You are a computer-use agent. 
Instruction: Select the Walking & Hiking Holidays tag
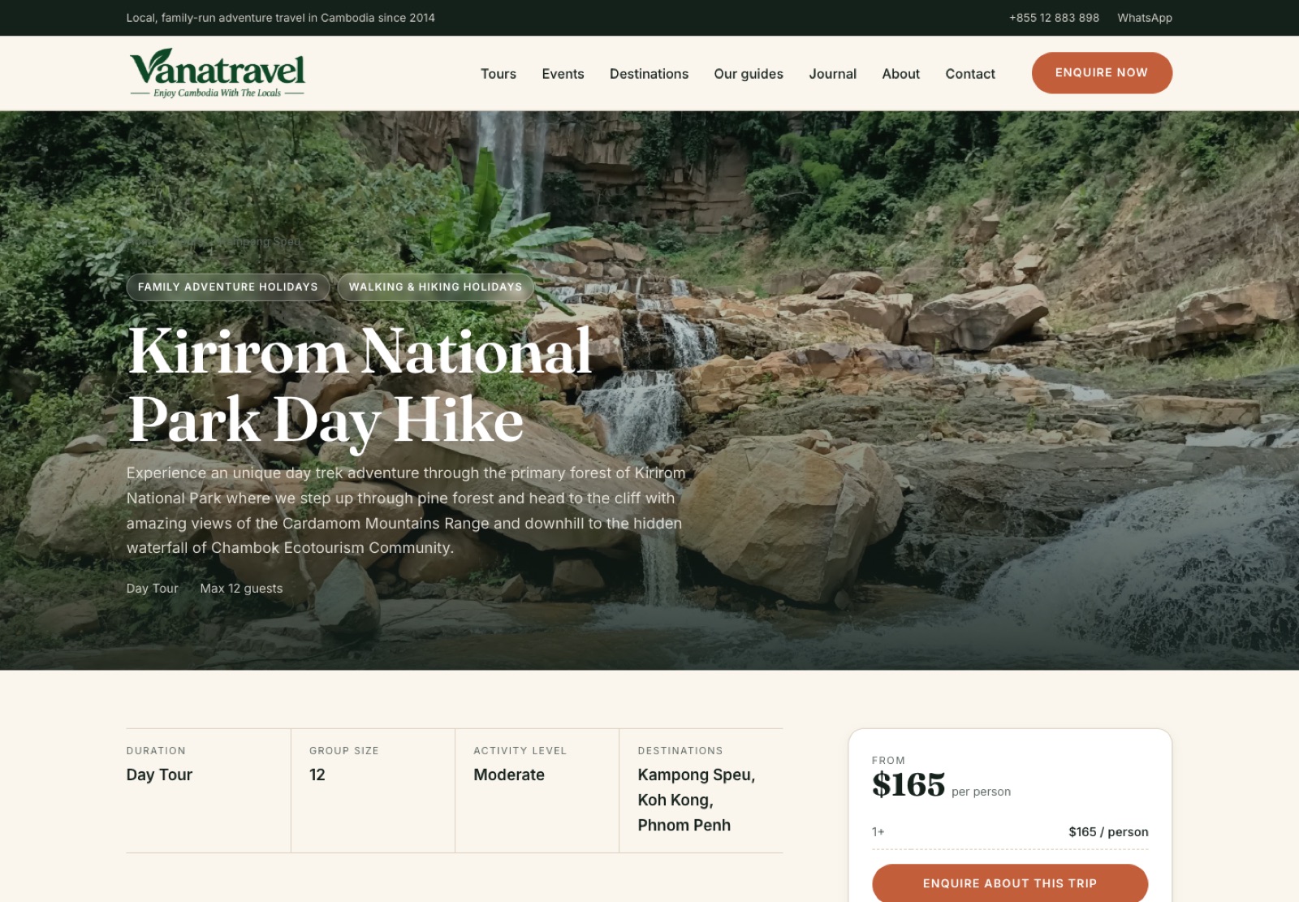pyautogui.click(x=435, y=287)
